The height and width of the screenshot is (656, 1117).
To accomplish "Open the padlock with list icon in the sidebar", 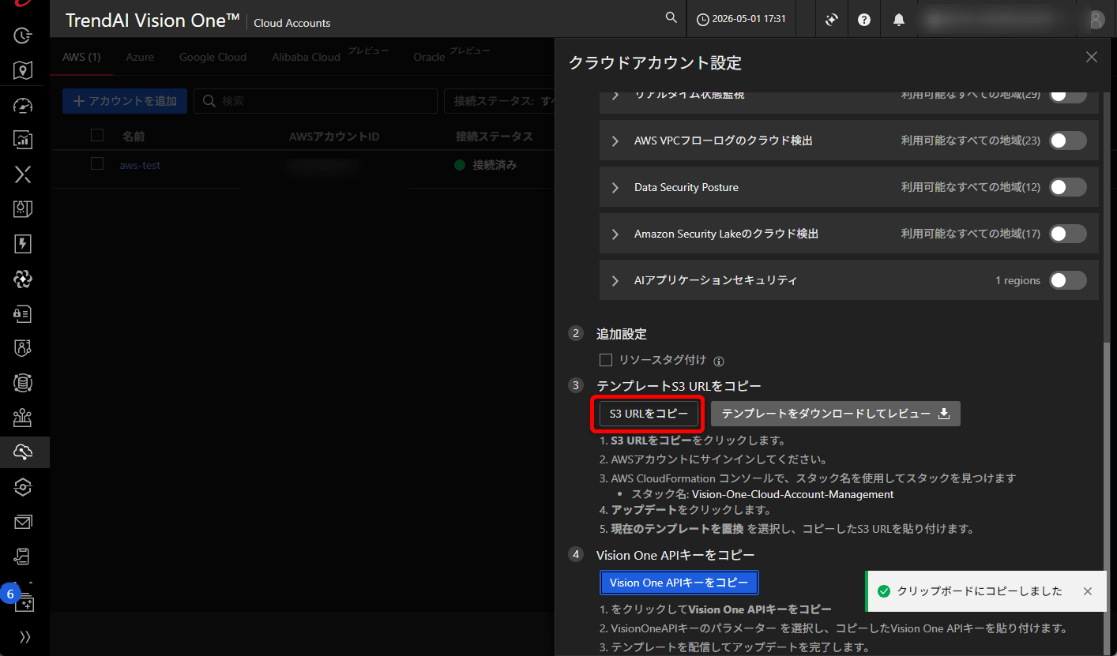I will (x=24, y=313).
